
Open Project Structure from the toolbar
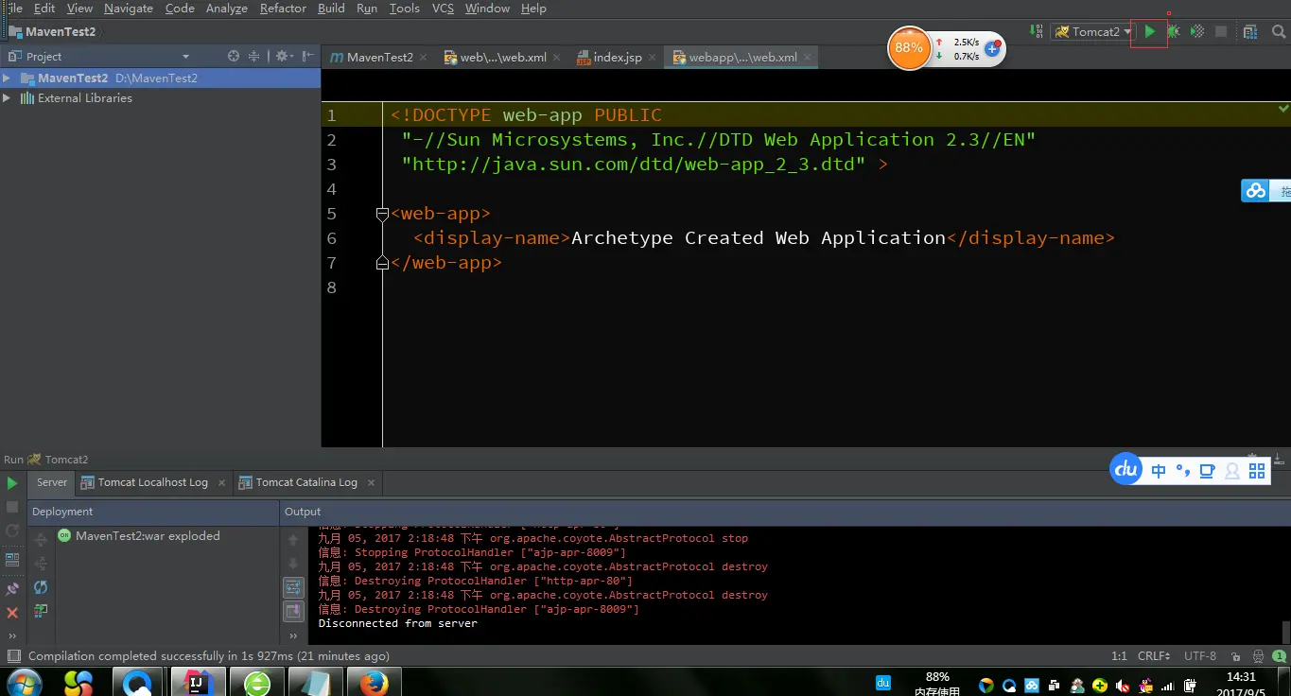point(1250,31)
